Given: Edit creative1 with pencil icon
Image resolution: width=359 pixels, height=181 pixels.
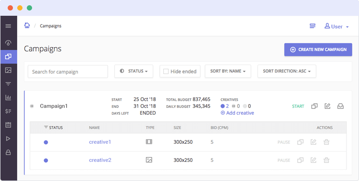Looking at the screenshot, I should tap(313, 142).
